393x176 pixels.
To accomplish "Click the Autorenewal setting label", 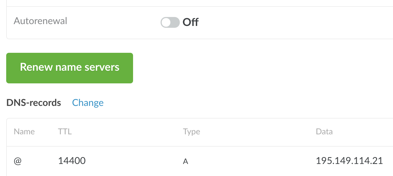I will pos(41,21).
